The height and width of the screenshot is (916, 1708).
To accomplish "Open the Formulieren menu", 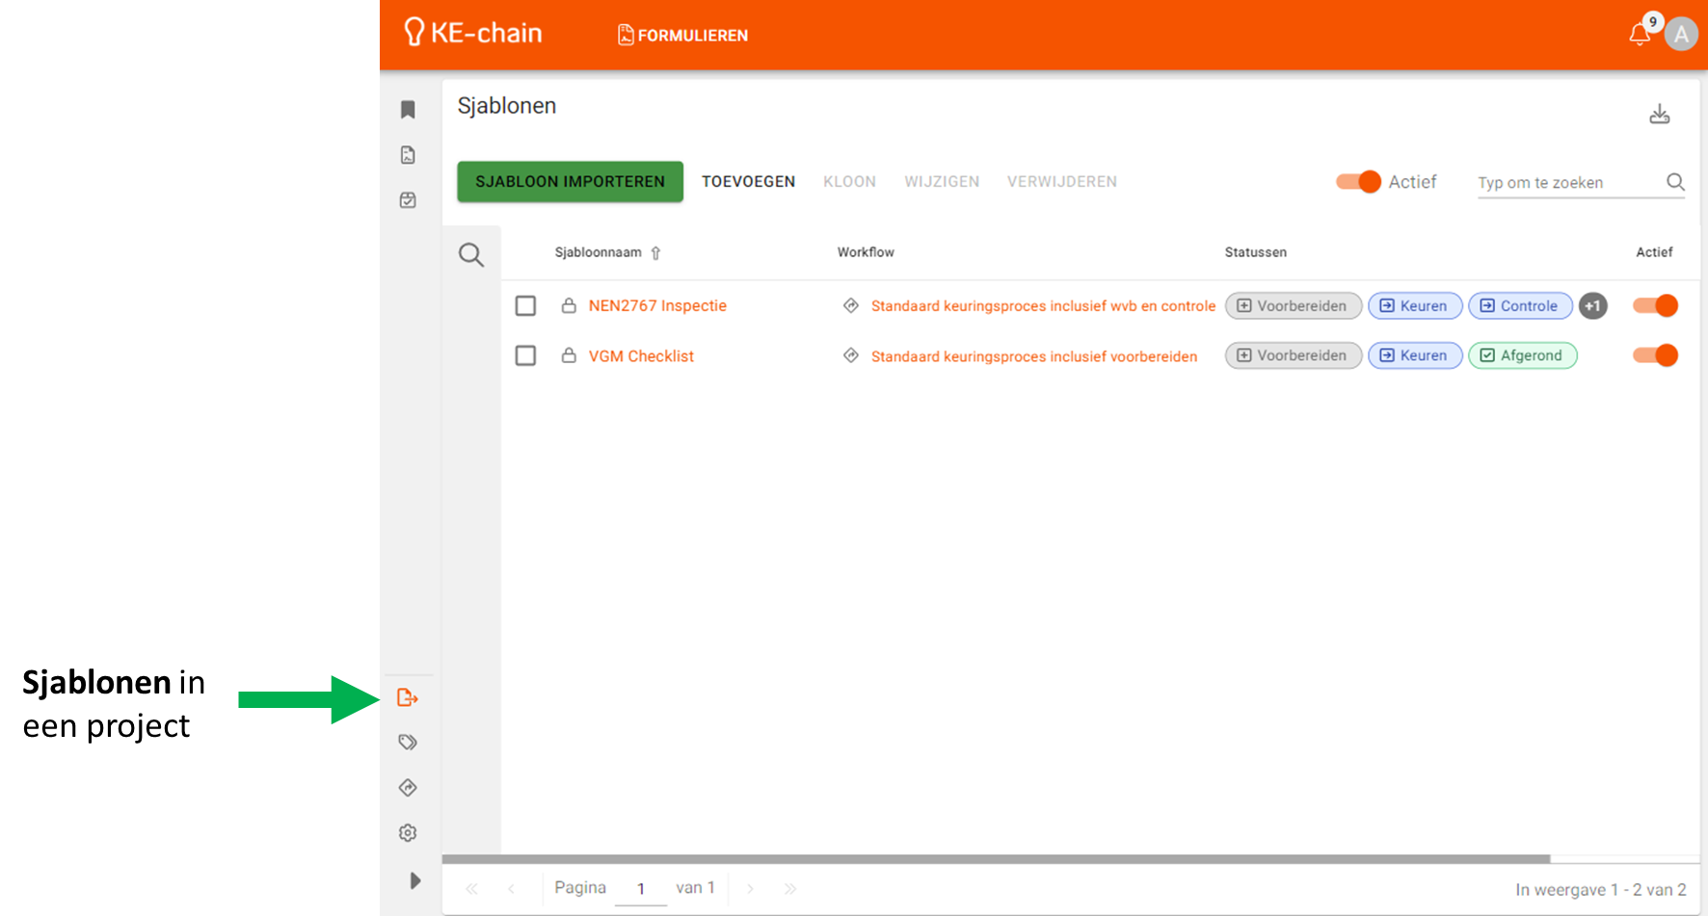I will pyautogui.click(x=682, y=36).
